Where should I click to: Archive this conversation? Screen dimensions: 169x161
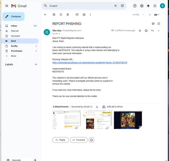coord(54,15)
